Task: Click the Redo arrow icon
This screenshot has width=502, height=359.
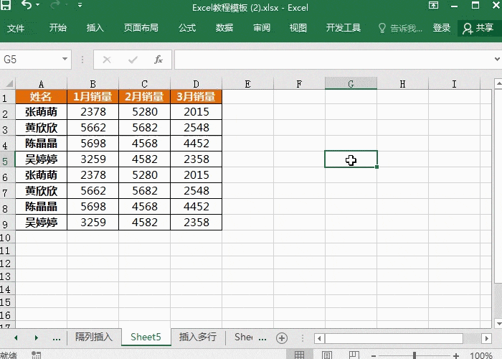Action: coord(55,5)
